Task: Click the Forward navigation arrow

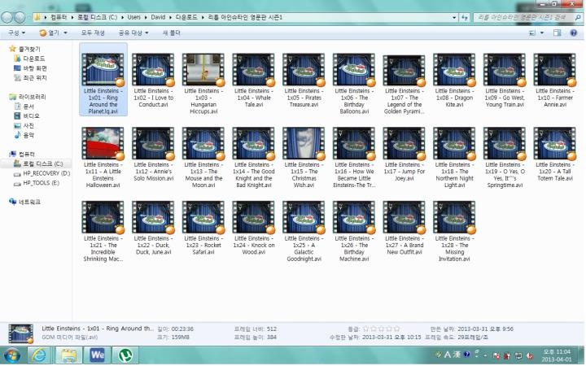Action: [x=20, y=17]
